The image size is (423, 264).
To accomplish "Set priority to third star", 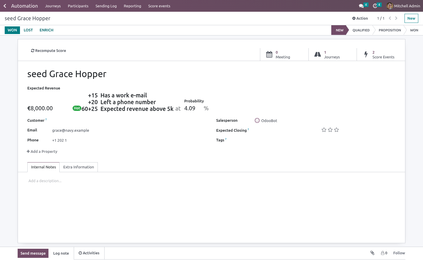I will click(x=337, y=130).
